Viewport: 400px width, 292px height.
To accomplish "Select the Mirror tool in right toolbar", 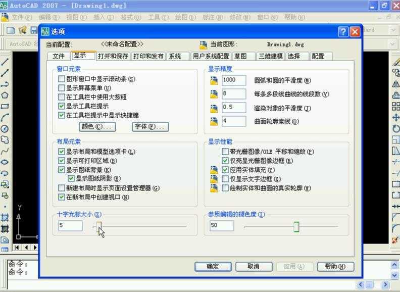I will [395, 84].
